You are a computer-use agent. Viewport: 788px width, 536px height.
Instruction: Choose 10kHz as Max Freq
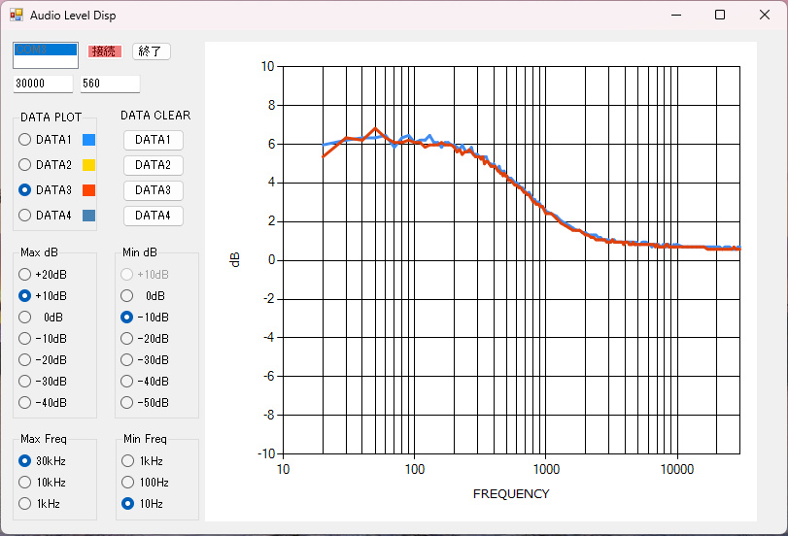click(25, 483)
